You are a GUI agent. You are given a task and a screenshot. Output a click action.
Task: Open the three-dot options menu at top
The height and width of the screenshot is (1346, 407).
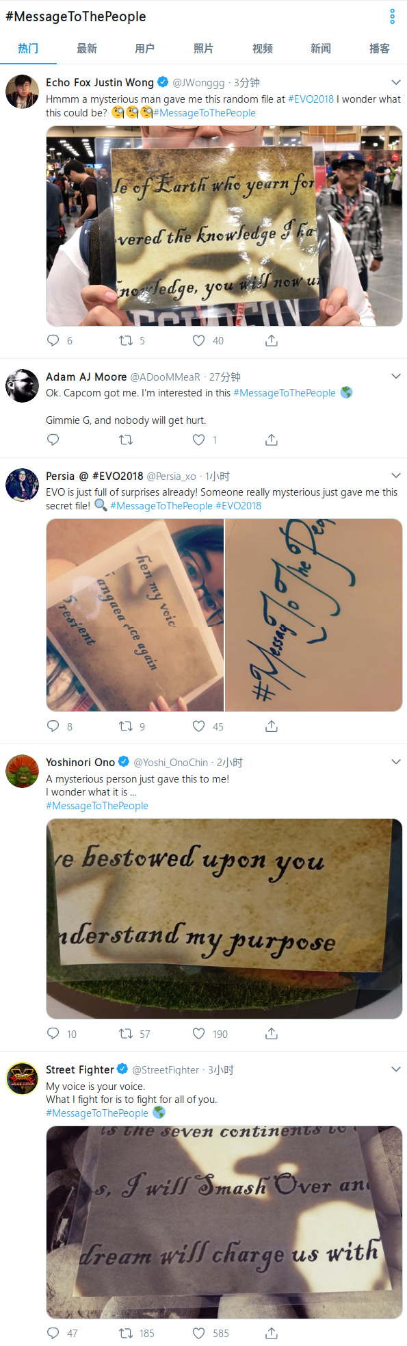point(392,16)
